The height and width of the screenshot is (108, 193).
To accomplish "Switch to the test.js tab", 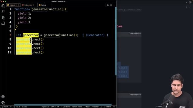I will (x=44, y=5).
